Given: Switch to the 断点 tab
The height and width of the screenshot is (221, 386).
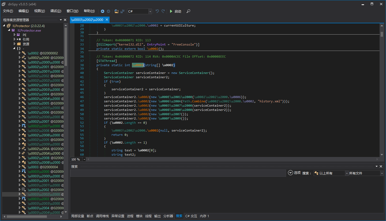Looking at the screenshot, I should [90, 216].
